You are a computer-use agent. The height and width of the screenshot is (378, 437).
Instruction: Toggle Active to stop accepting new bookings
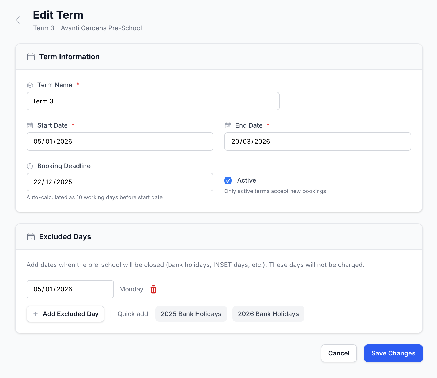228,180
